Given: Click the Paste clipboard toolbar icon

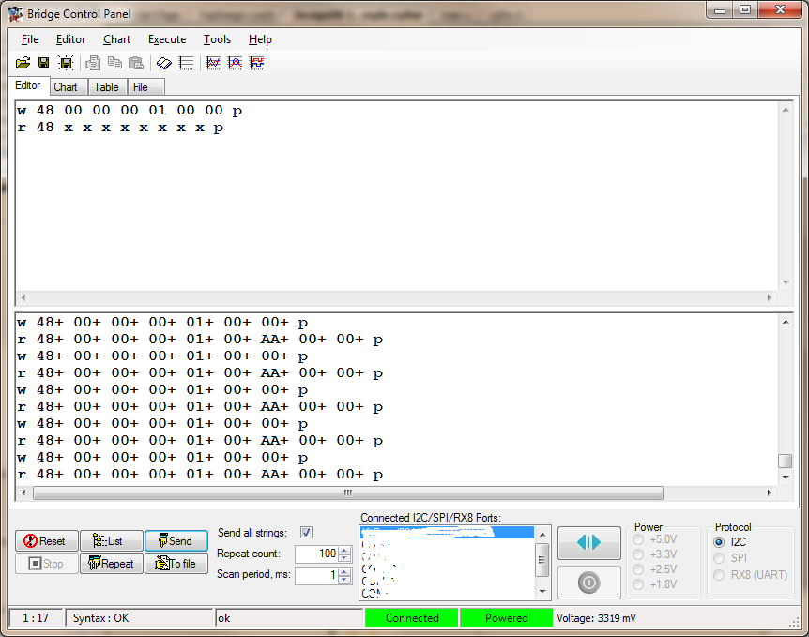Looking at the screenshot, I should point(136,63).
